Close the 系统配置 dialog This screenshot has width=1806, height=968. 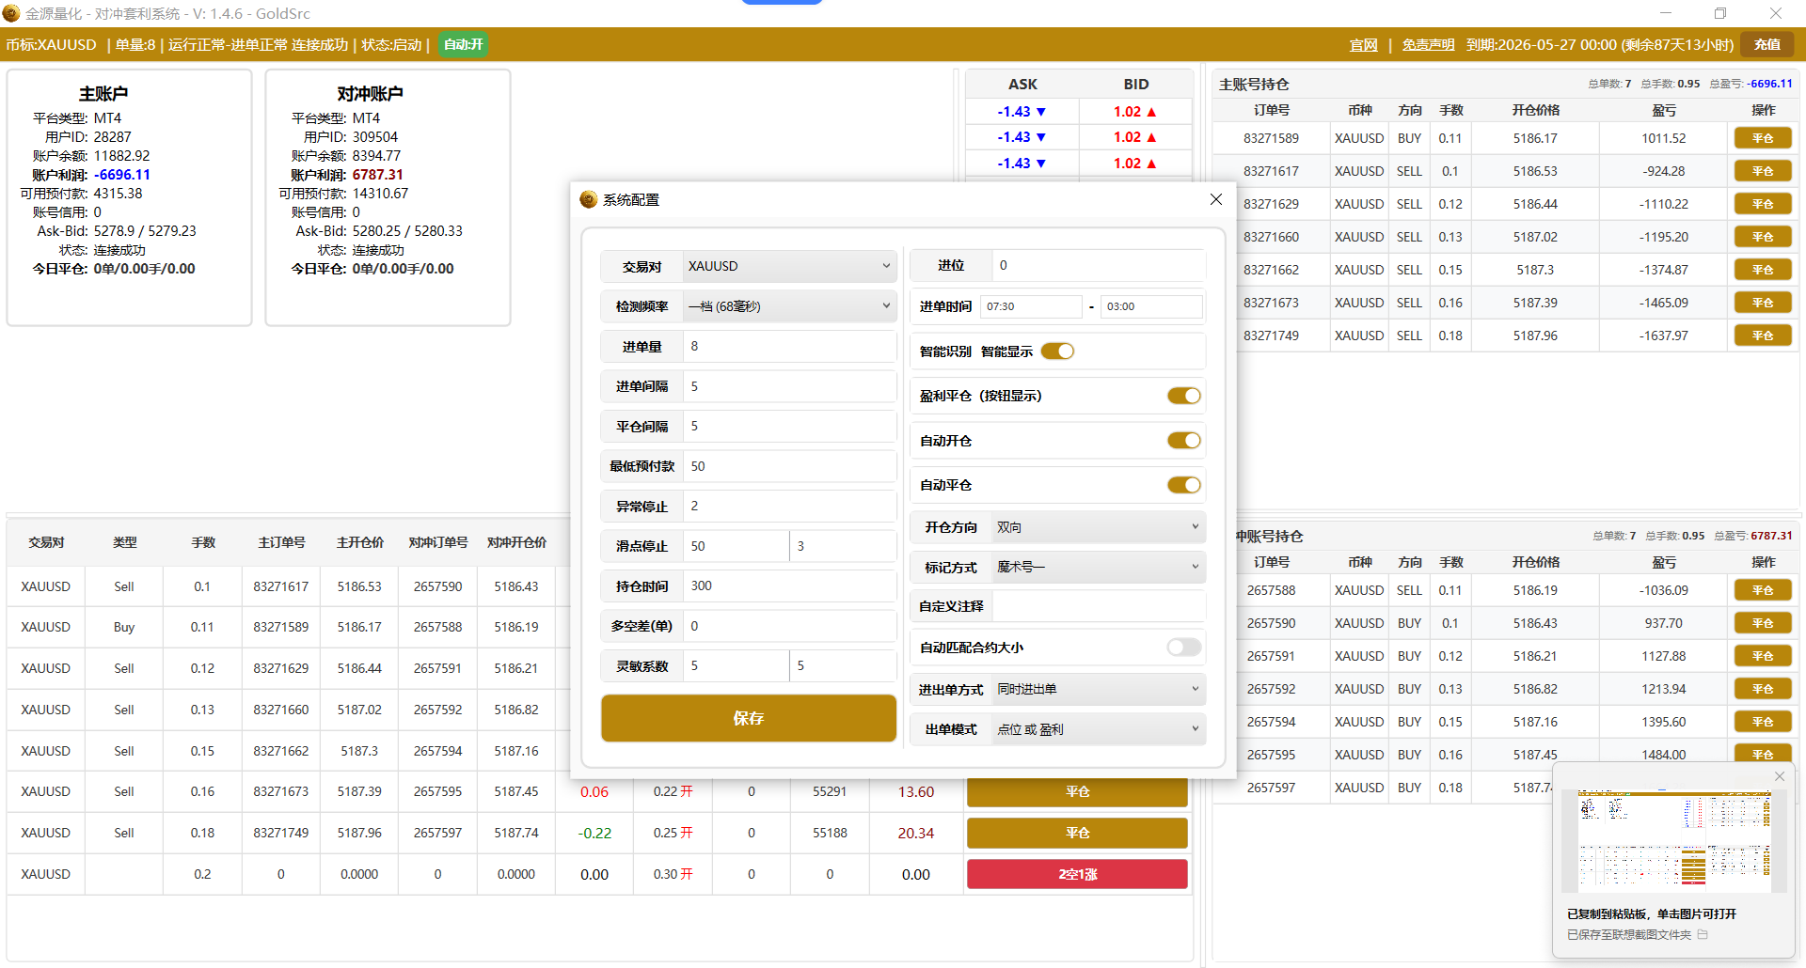click(1215, 199)
